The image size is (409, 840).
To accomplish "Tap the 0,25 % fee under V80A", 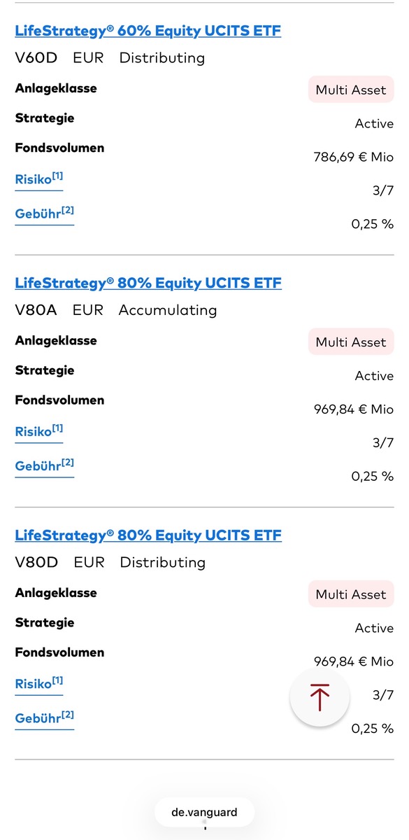I will pyautogui.click(x=372, y=477).
